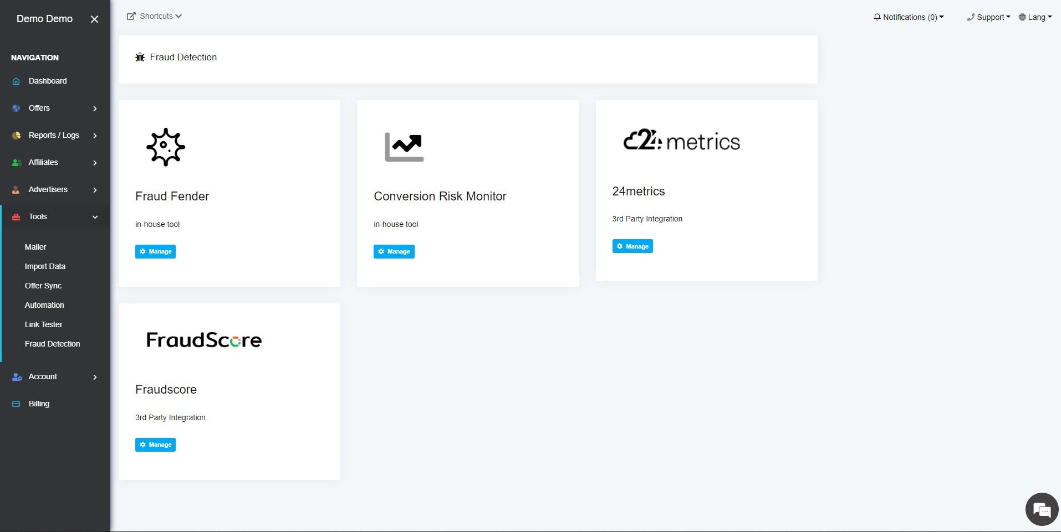Open the Notifications dropdown
Viewport: 1061px width, 532px height.
pyautogui.click(x=908, y=17)
